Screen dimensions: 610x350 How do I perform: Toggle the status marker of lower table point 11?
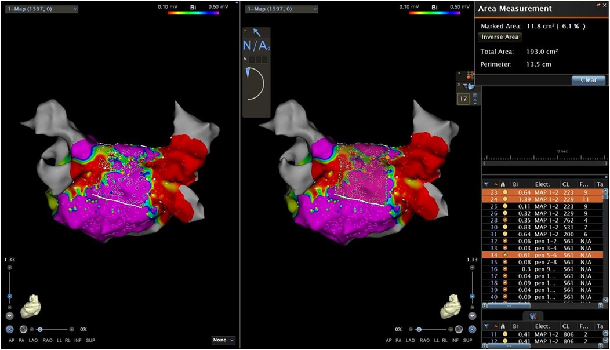[505, 334]
